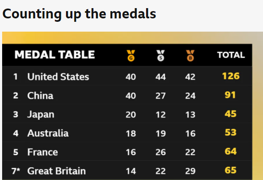Screen dimensions: 263x180
Task: Click Japan's total of 45
Action: (x=230, y=114)
